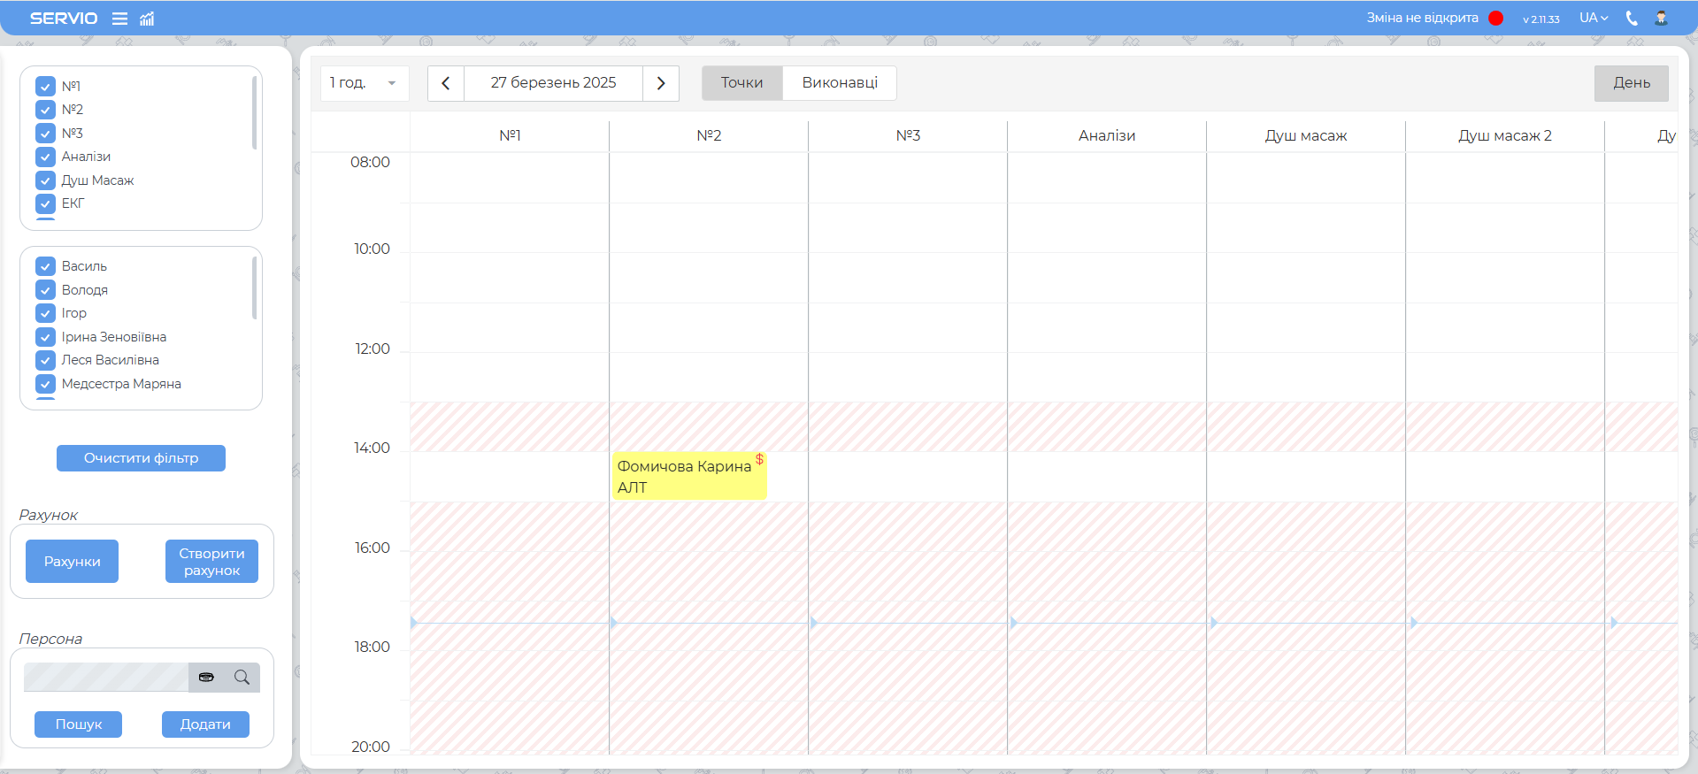This screenshot has height=774, width=1698.
Task: Open the user profile avatar
Action: click(x=1661, y=19)
